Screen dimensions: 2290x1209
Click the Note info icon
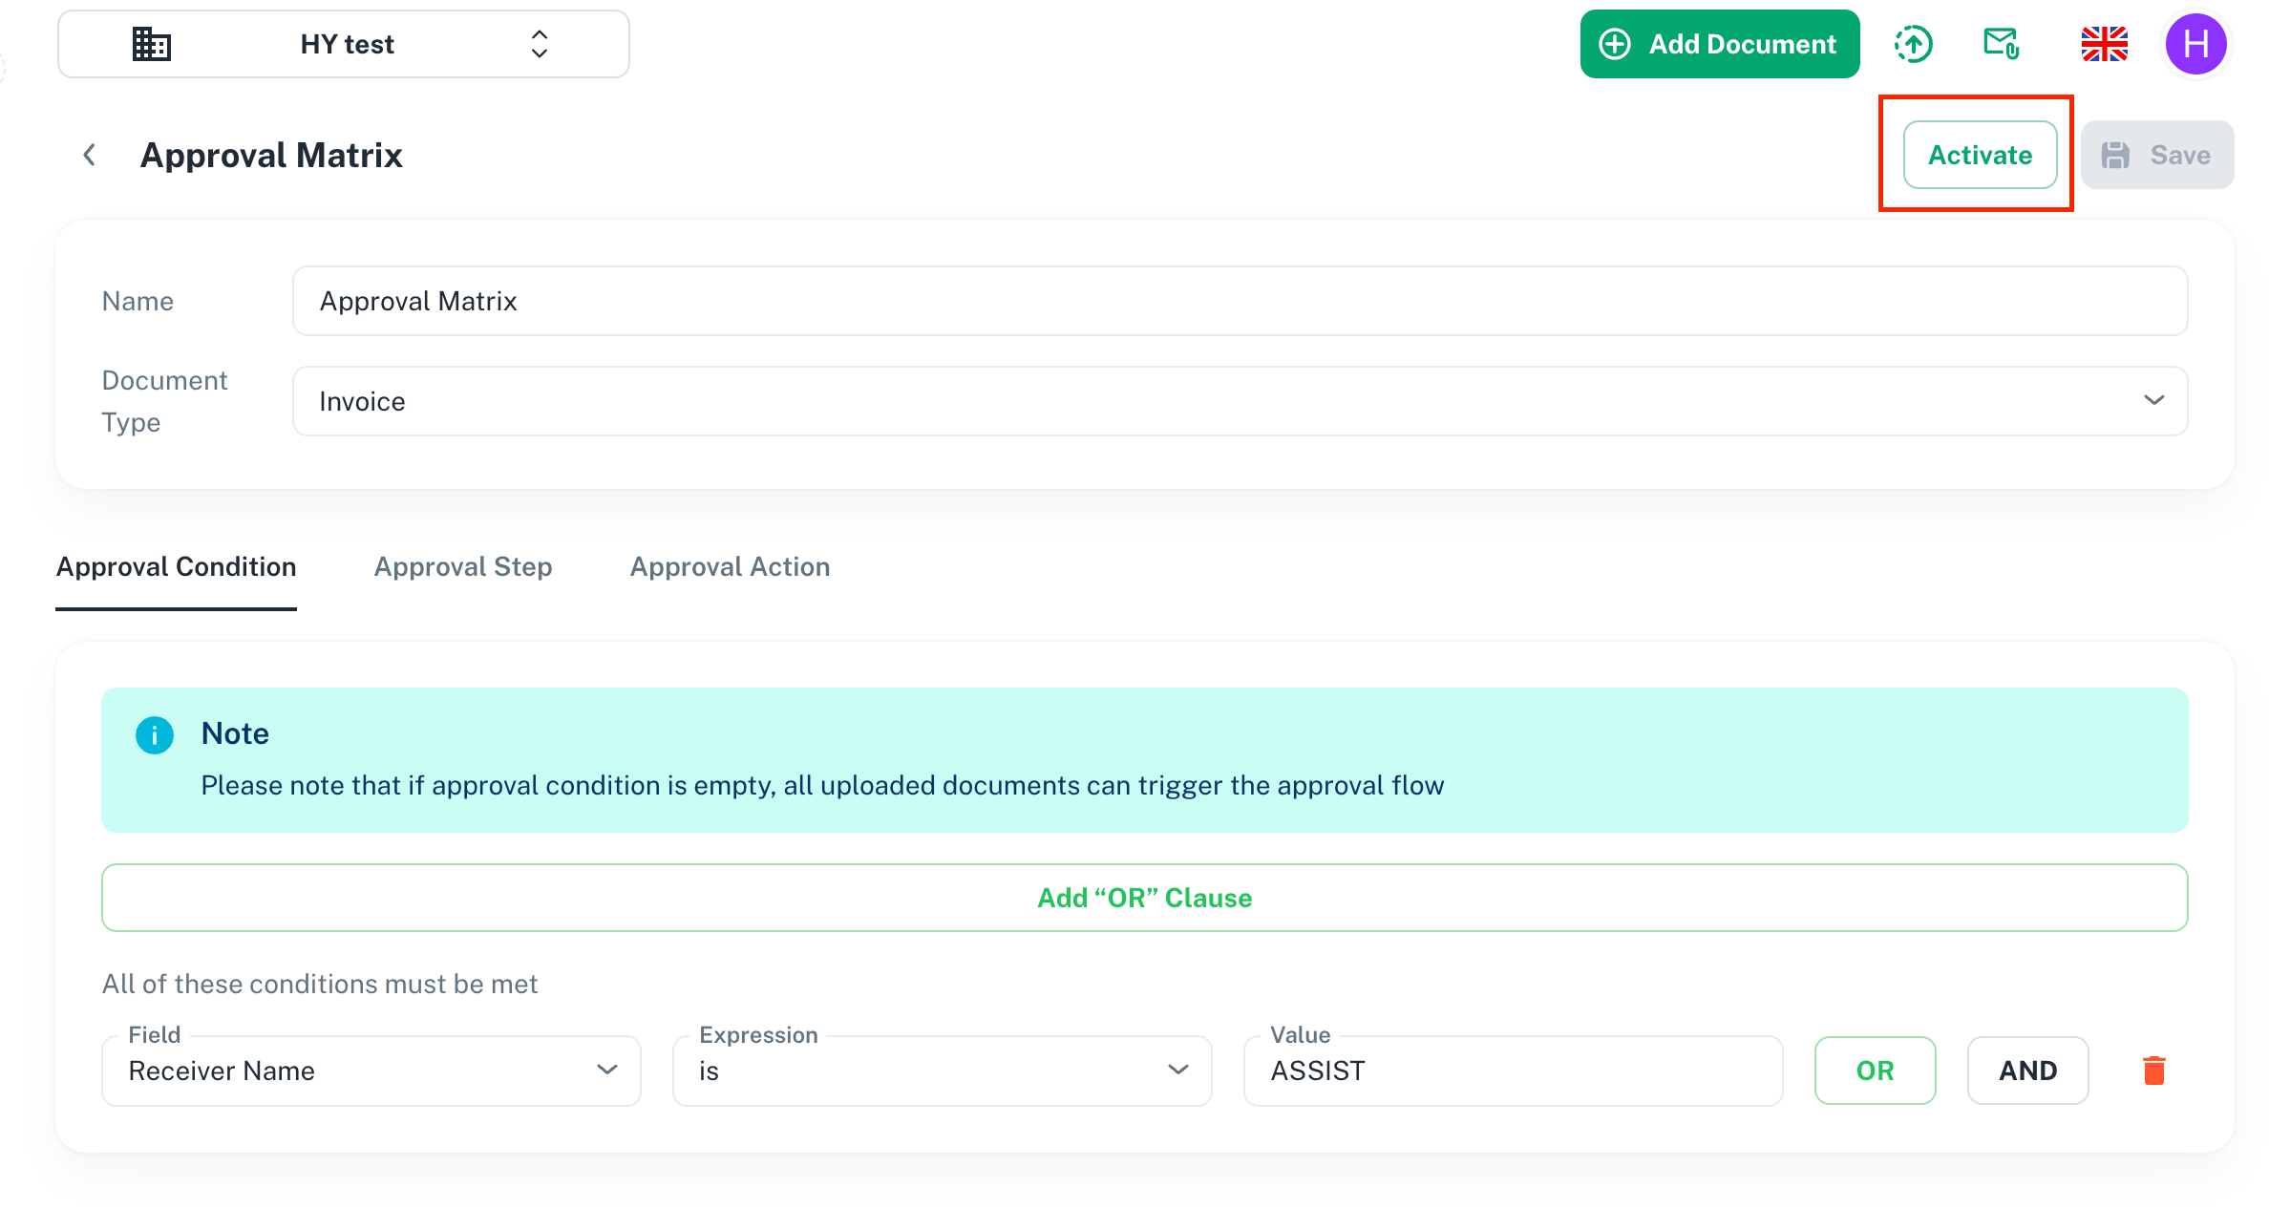(155, 735)
